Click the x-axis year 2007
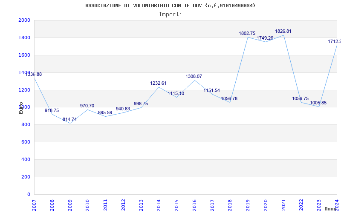The image size is (341, 213). click(x=34, y=205)
